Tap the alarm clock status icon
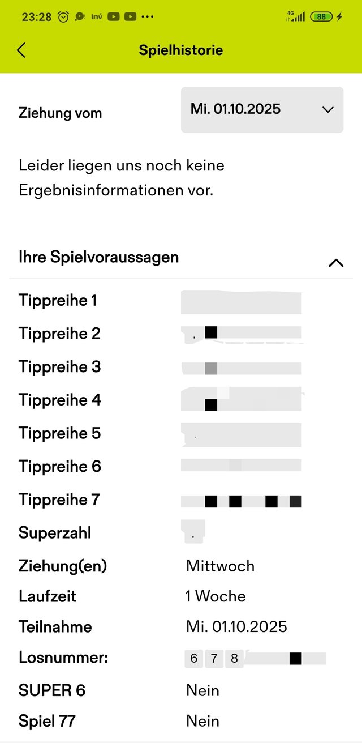This screenshot has height=751, width=362. coord(63,17)
